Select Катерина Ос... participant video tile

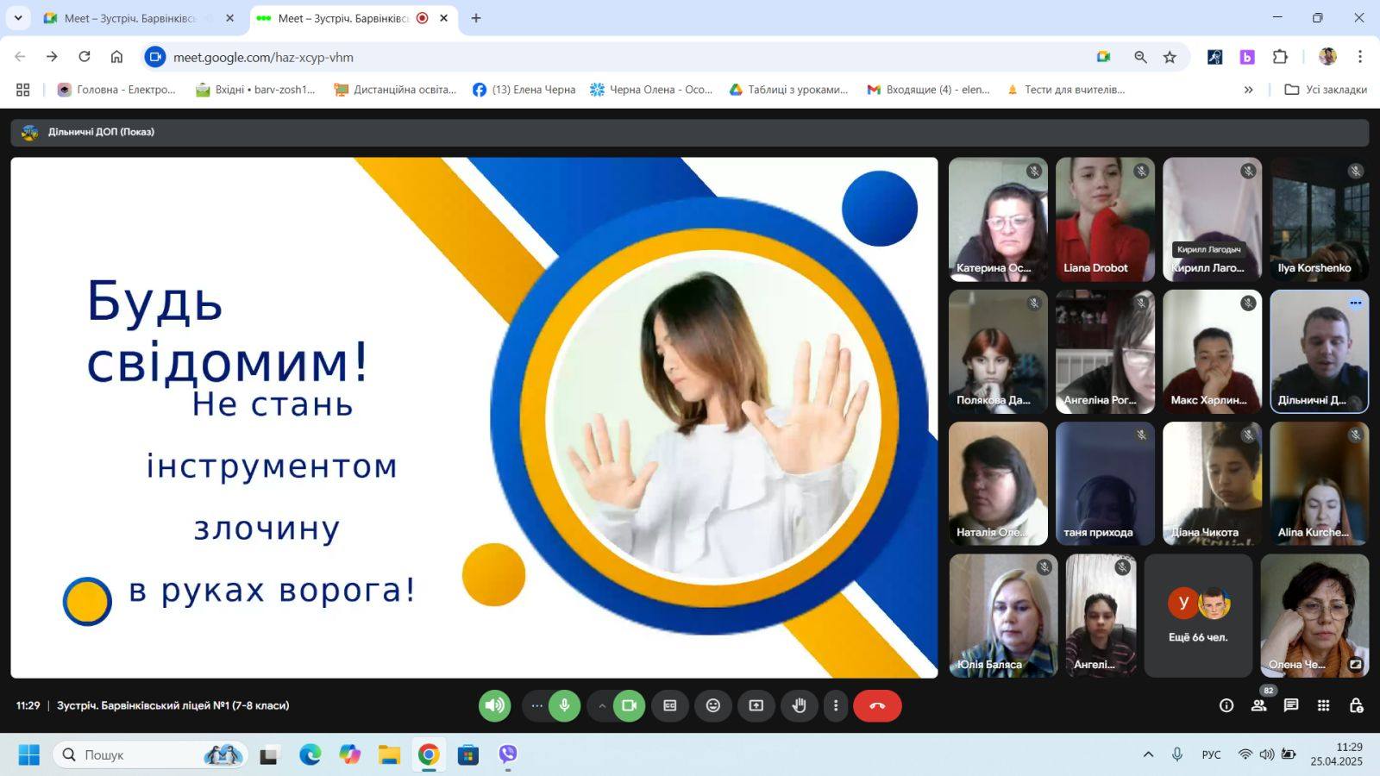pos(998,219)
